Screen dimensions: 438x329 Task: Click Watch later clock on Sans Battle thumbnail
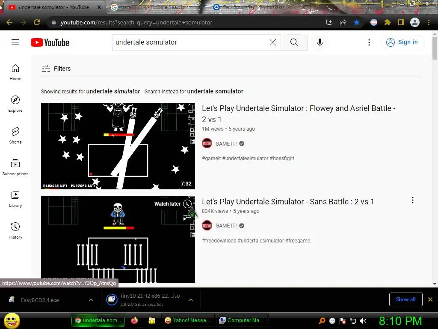(187, 204)
